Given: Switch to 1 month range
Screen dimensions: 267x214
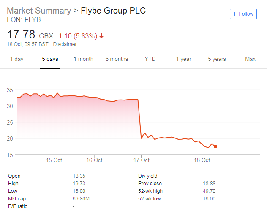Looking at the screenshot, I should point(83,59).
